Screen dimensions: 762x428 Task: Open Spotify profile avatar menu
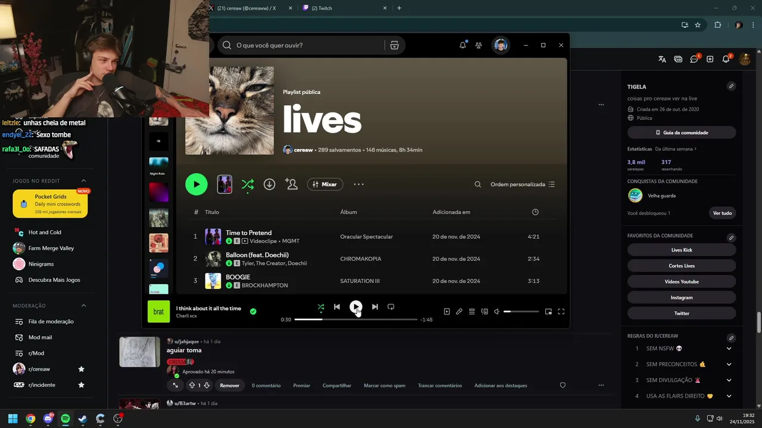click(x=501, y=45)
